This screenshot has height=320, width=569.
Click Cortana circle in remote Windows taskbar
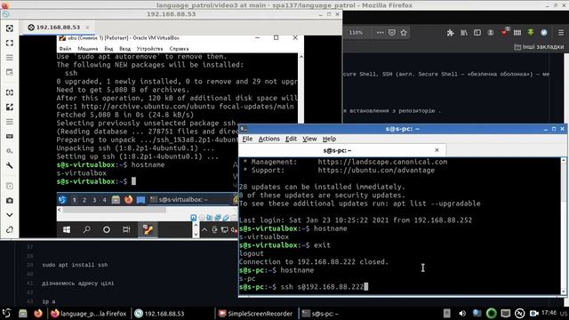click(x=107, y=229)
